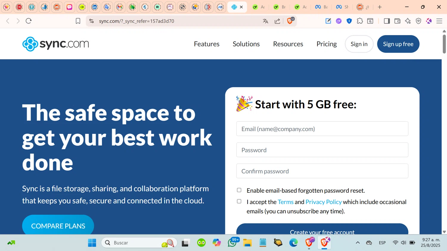Click the page vertical scrollbar
447x251 pixels.
444,44
